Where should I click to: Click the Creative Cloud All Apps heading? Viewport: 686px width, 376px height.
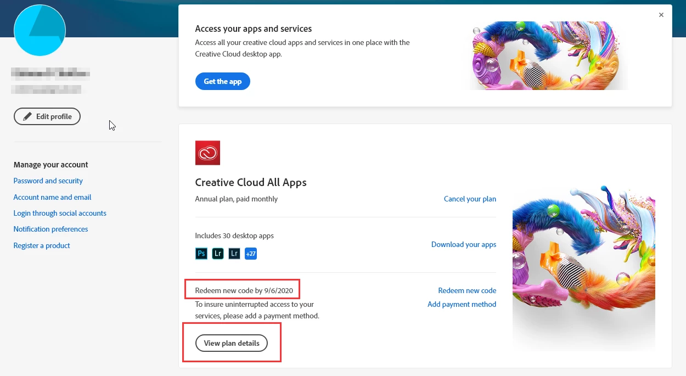251,182
